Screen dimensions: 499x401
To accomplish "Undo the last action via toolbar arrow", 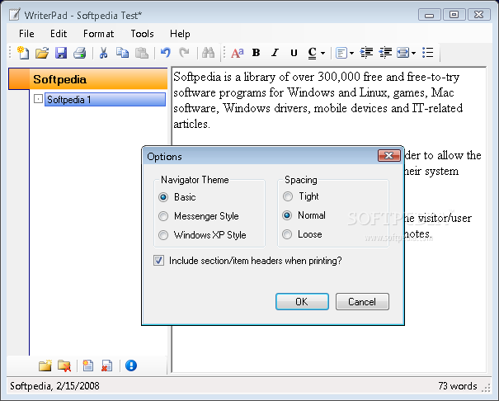I will coord(166,53).
